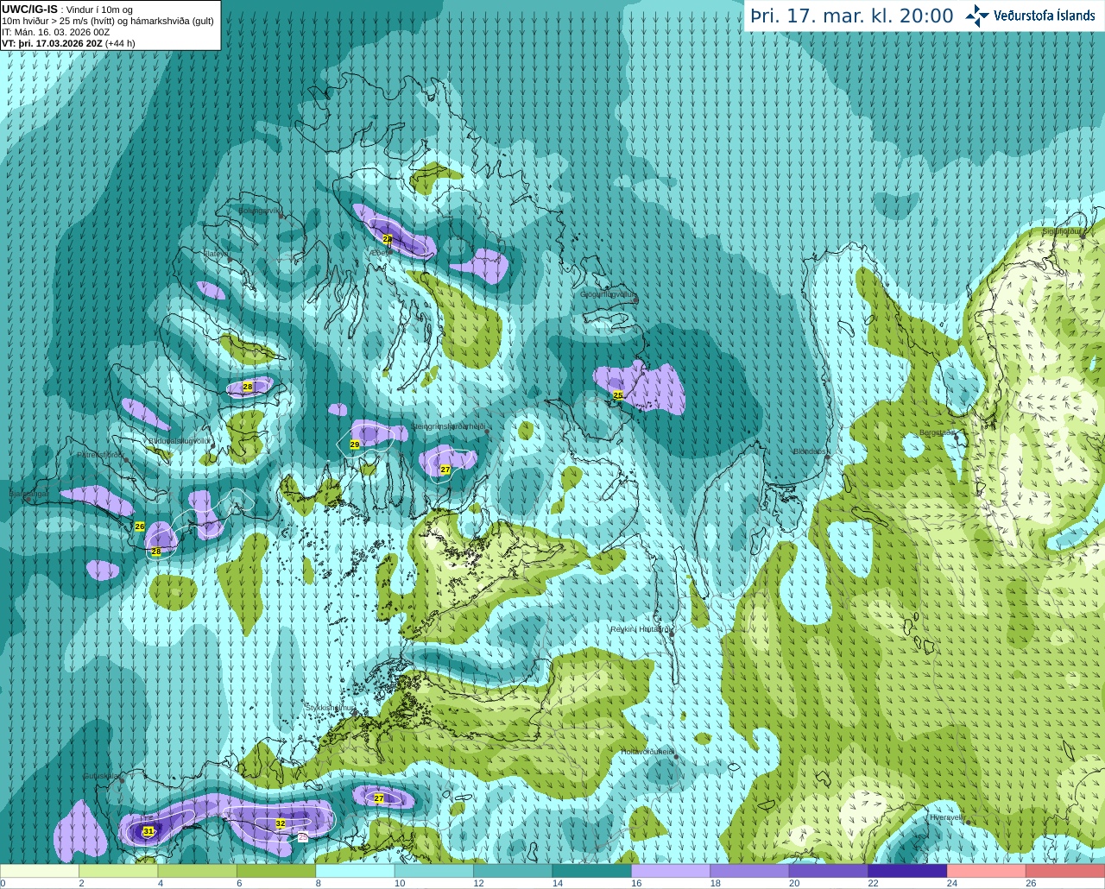Click the yellow 32 gust marker
The image size is (1105, 889).
[x=281, y=823]
